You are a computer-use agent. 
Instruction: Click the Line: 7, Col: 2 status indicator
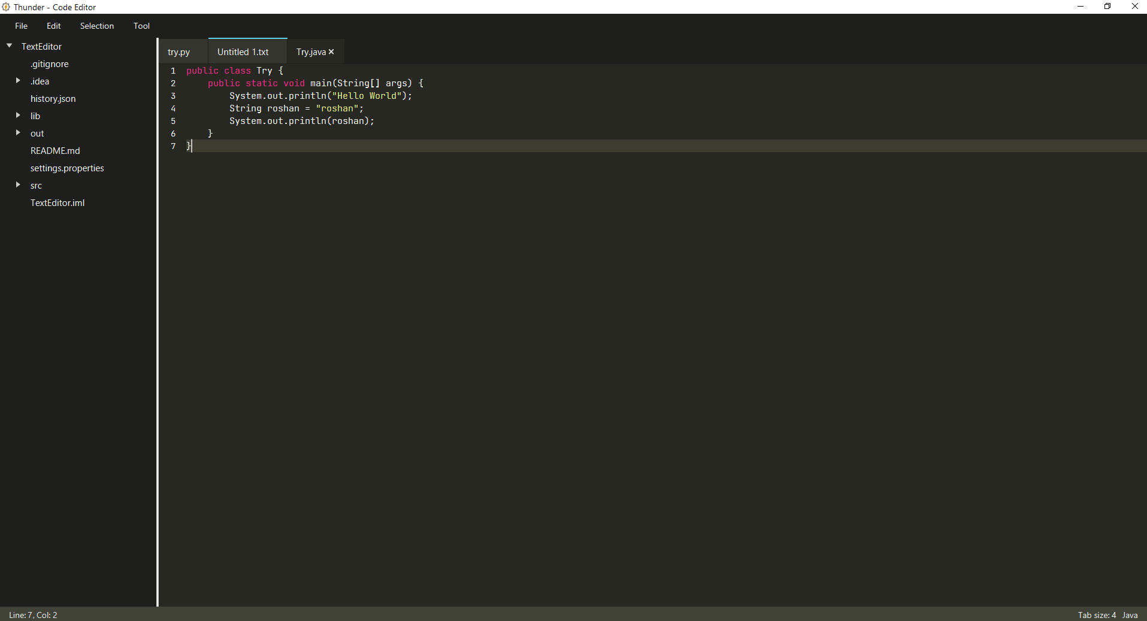tap(32, 614)
